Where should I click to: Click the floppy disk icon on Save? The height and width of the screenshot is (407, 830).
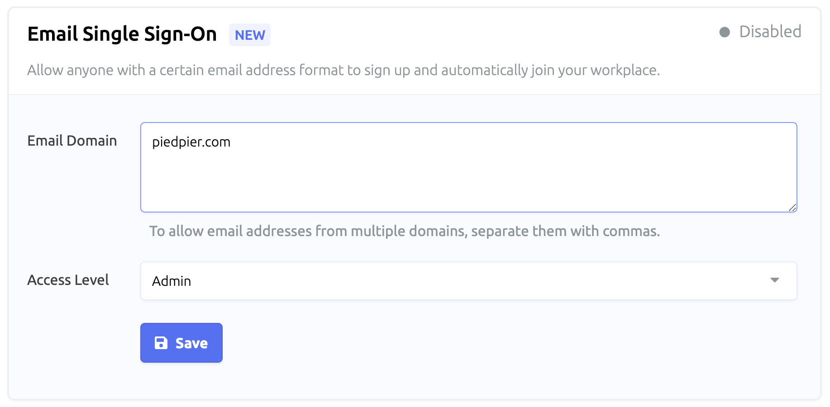coord(161,343)
